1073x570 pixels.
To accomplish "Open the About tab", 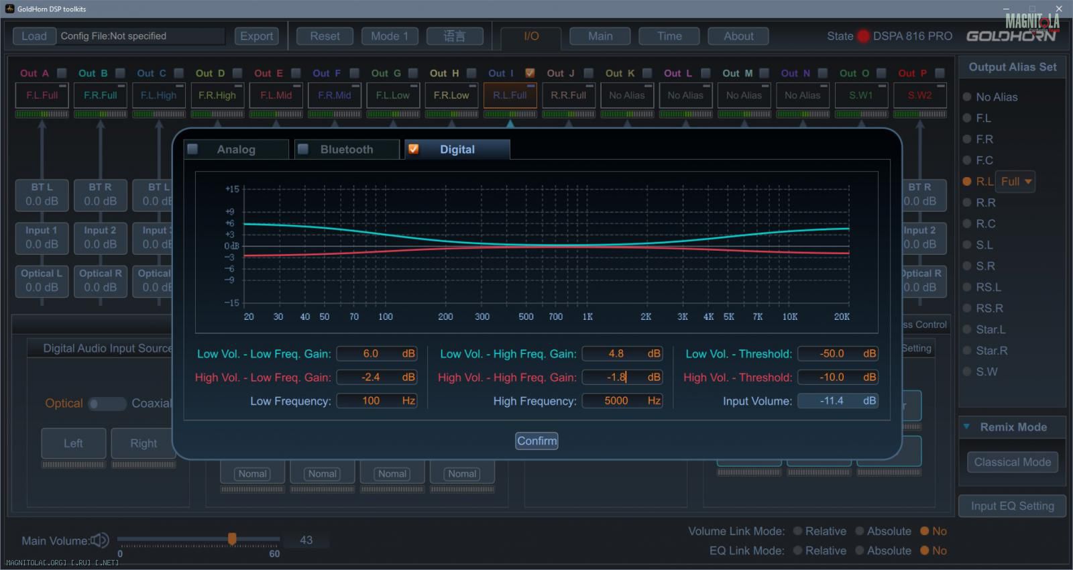I will point(738,36).
